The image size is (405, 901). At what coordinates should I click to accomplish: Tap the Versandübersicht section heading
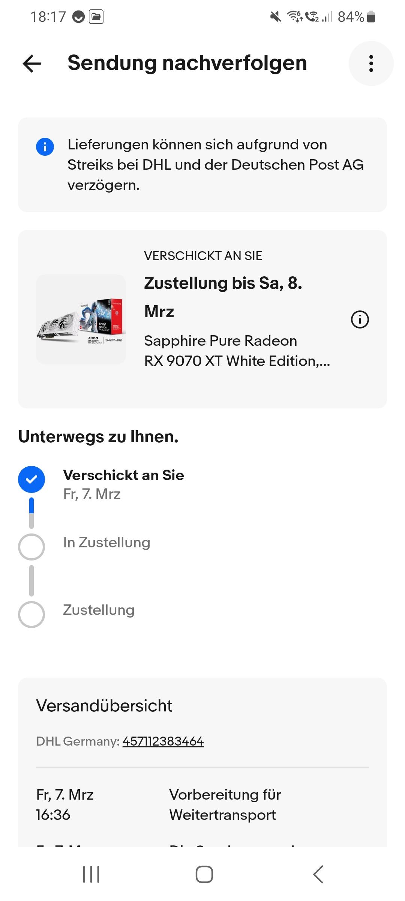pos(104,706)
